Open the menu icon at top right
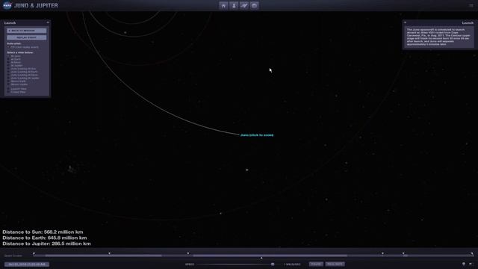The width and height of the screenshot is (478, 269). point(471,5)
